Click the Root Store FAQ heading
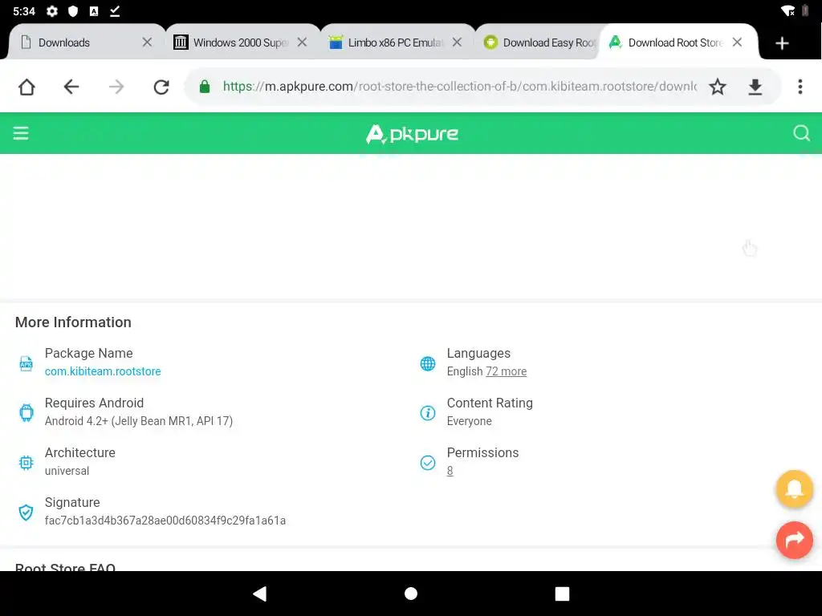 65,566
